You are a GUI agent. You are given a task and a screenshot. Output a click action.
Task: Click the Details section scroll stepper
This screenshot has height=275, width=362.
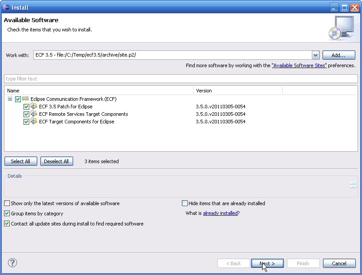click(353, 185)
